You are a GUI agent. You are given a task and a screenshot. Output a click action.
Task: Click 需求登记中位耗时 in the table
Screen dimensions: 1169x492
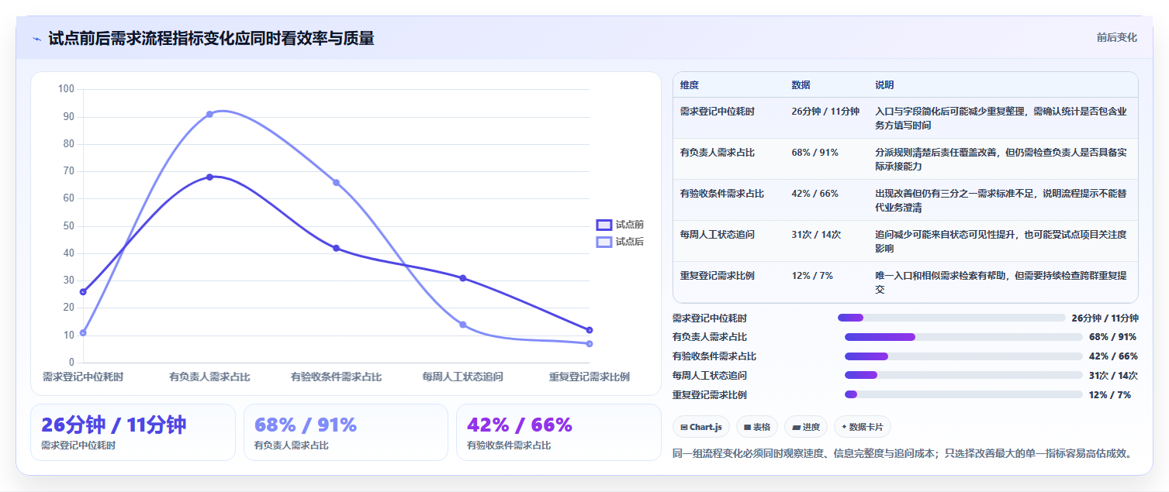coord(718,111)
